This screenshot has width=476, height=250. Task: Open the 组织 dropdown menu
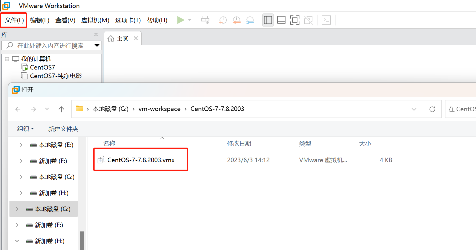point(25,129)
